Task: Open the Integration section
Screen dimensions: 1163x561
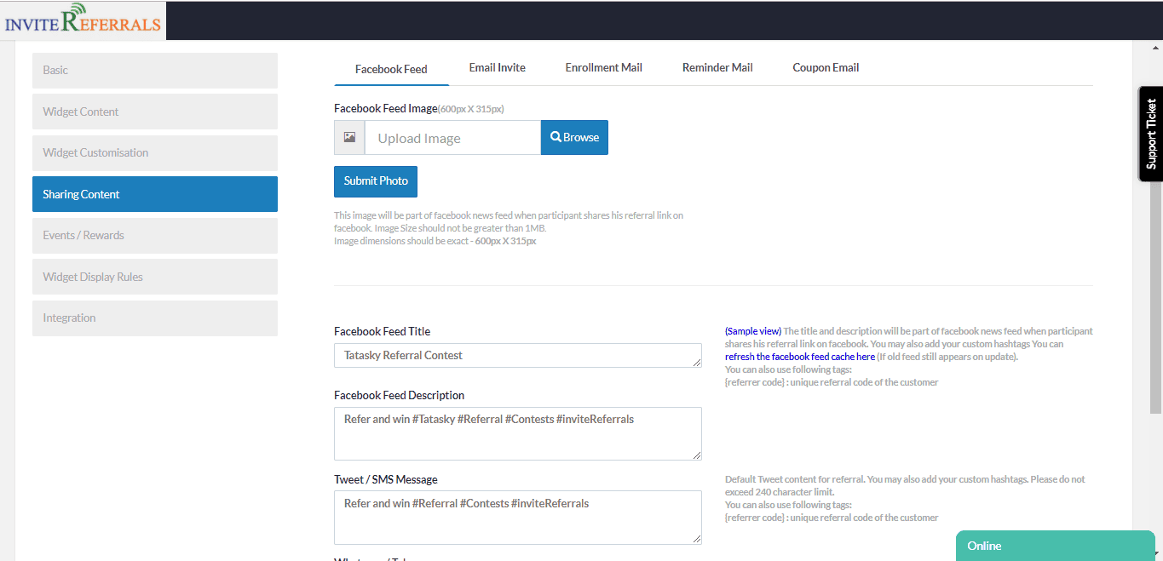Action: (x=155, y=318)
